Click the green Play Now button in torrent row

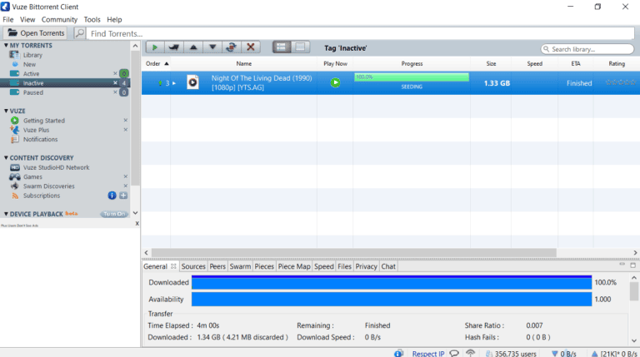click(335, 82)
